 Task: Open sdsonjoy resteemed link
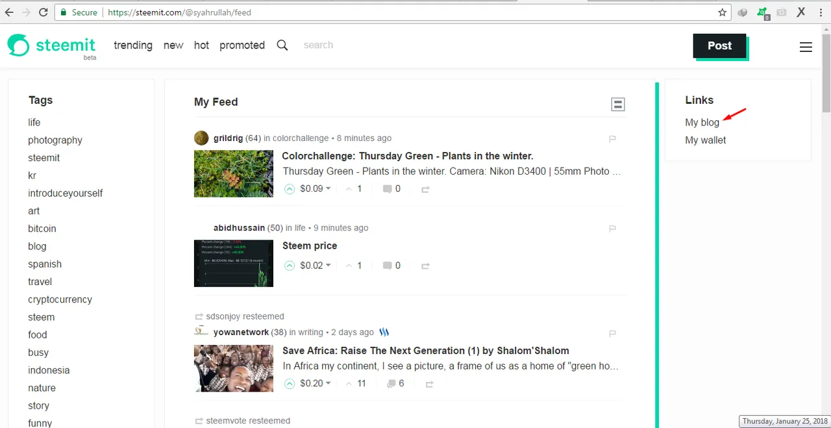tap(245, 316)
